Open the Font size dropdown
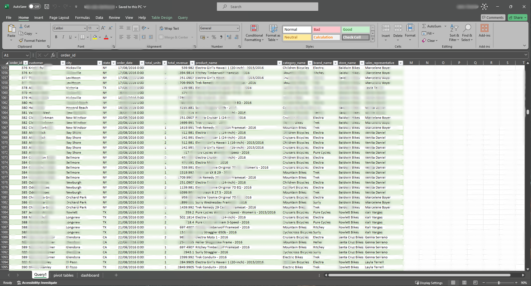 pyautogui.click(x=97, y=28)
